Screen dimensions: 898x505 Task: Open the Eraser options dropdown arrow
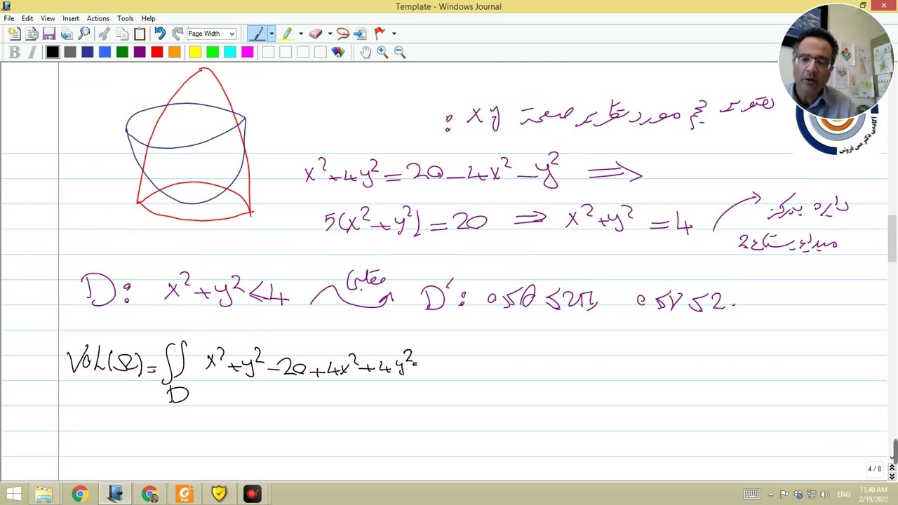click(x=330, y=34)
